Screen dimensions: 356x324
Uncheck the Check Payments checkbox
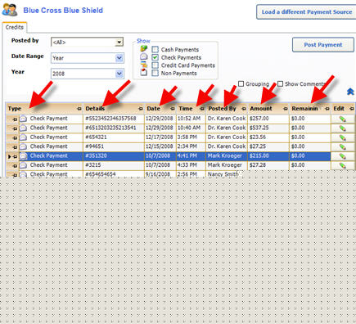155,57
